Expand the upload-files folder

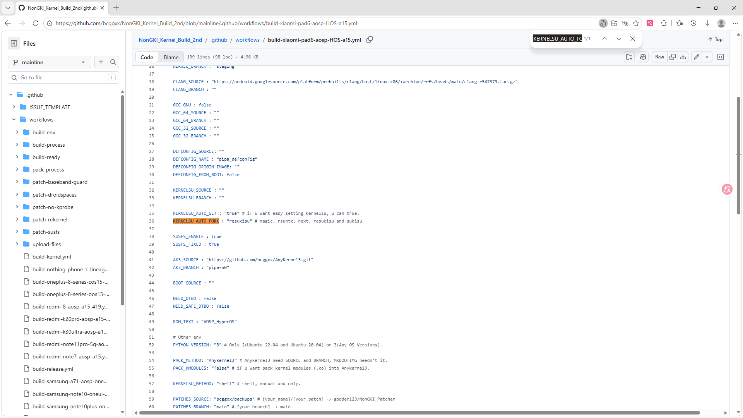click(17, 244)
